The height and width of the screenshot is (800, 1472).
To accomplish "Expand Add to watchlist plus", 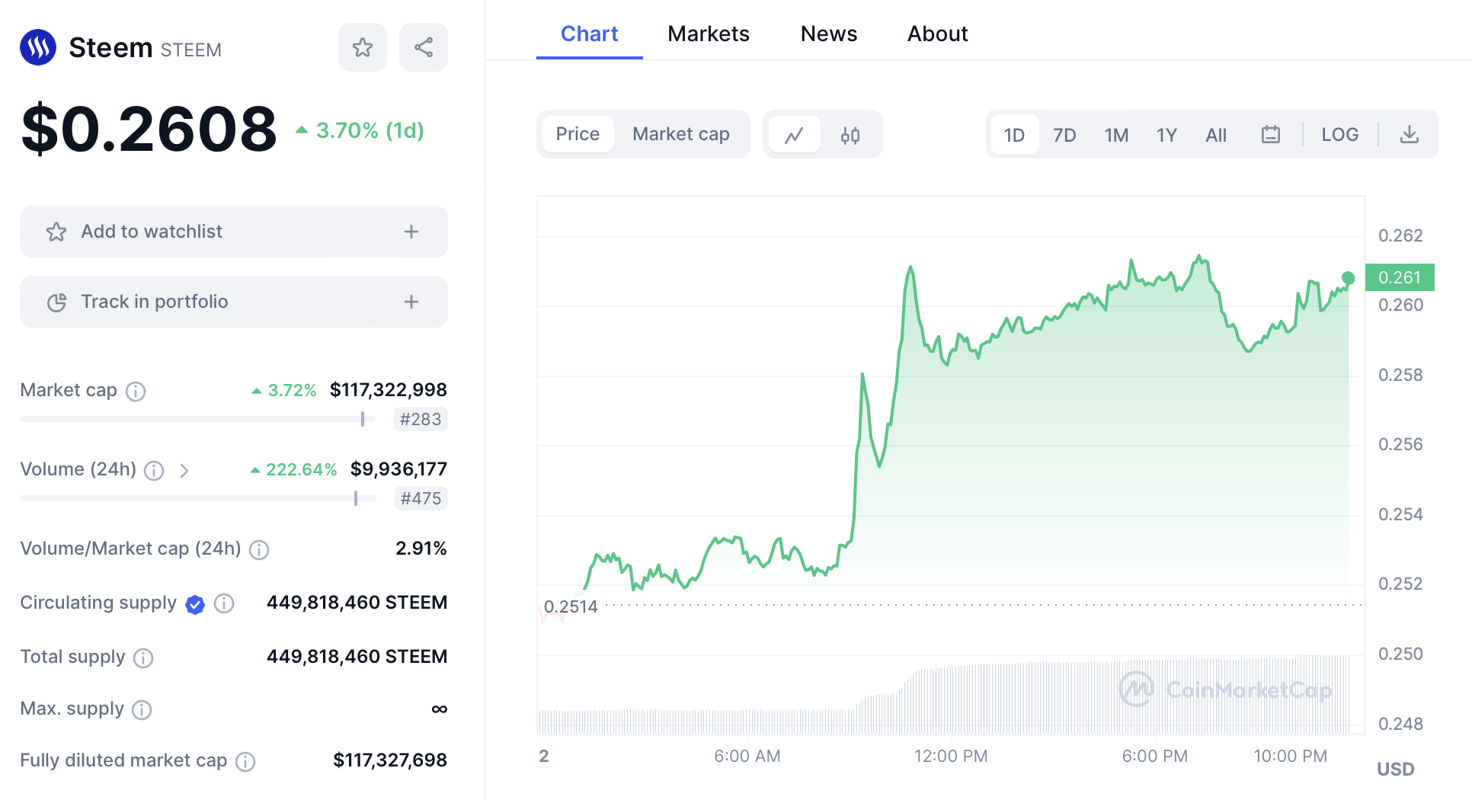I will pyautogui.click(x=411, y=232).
